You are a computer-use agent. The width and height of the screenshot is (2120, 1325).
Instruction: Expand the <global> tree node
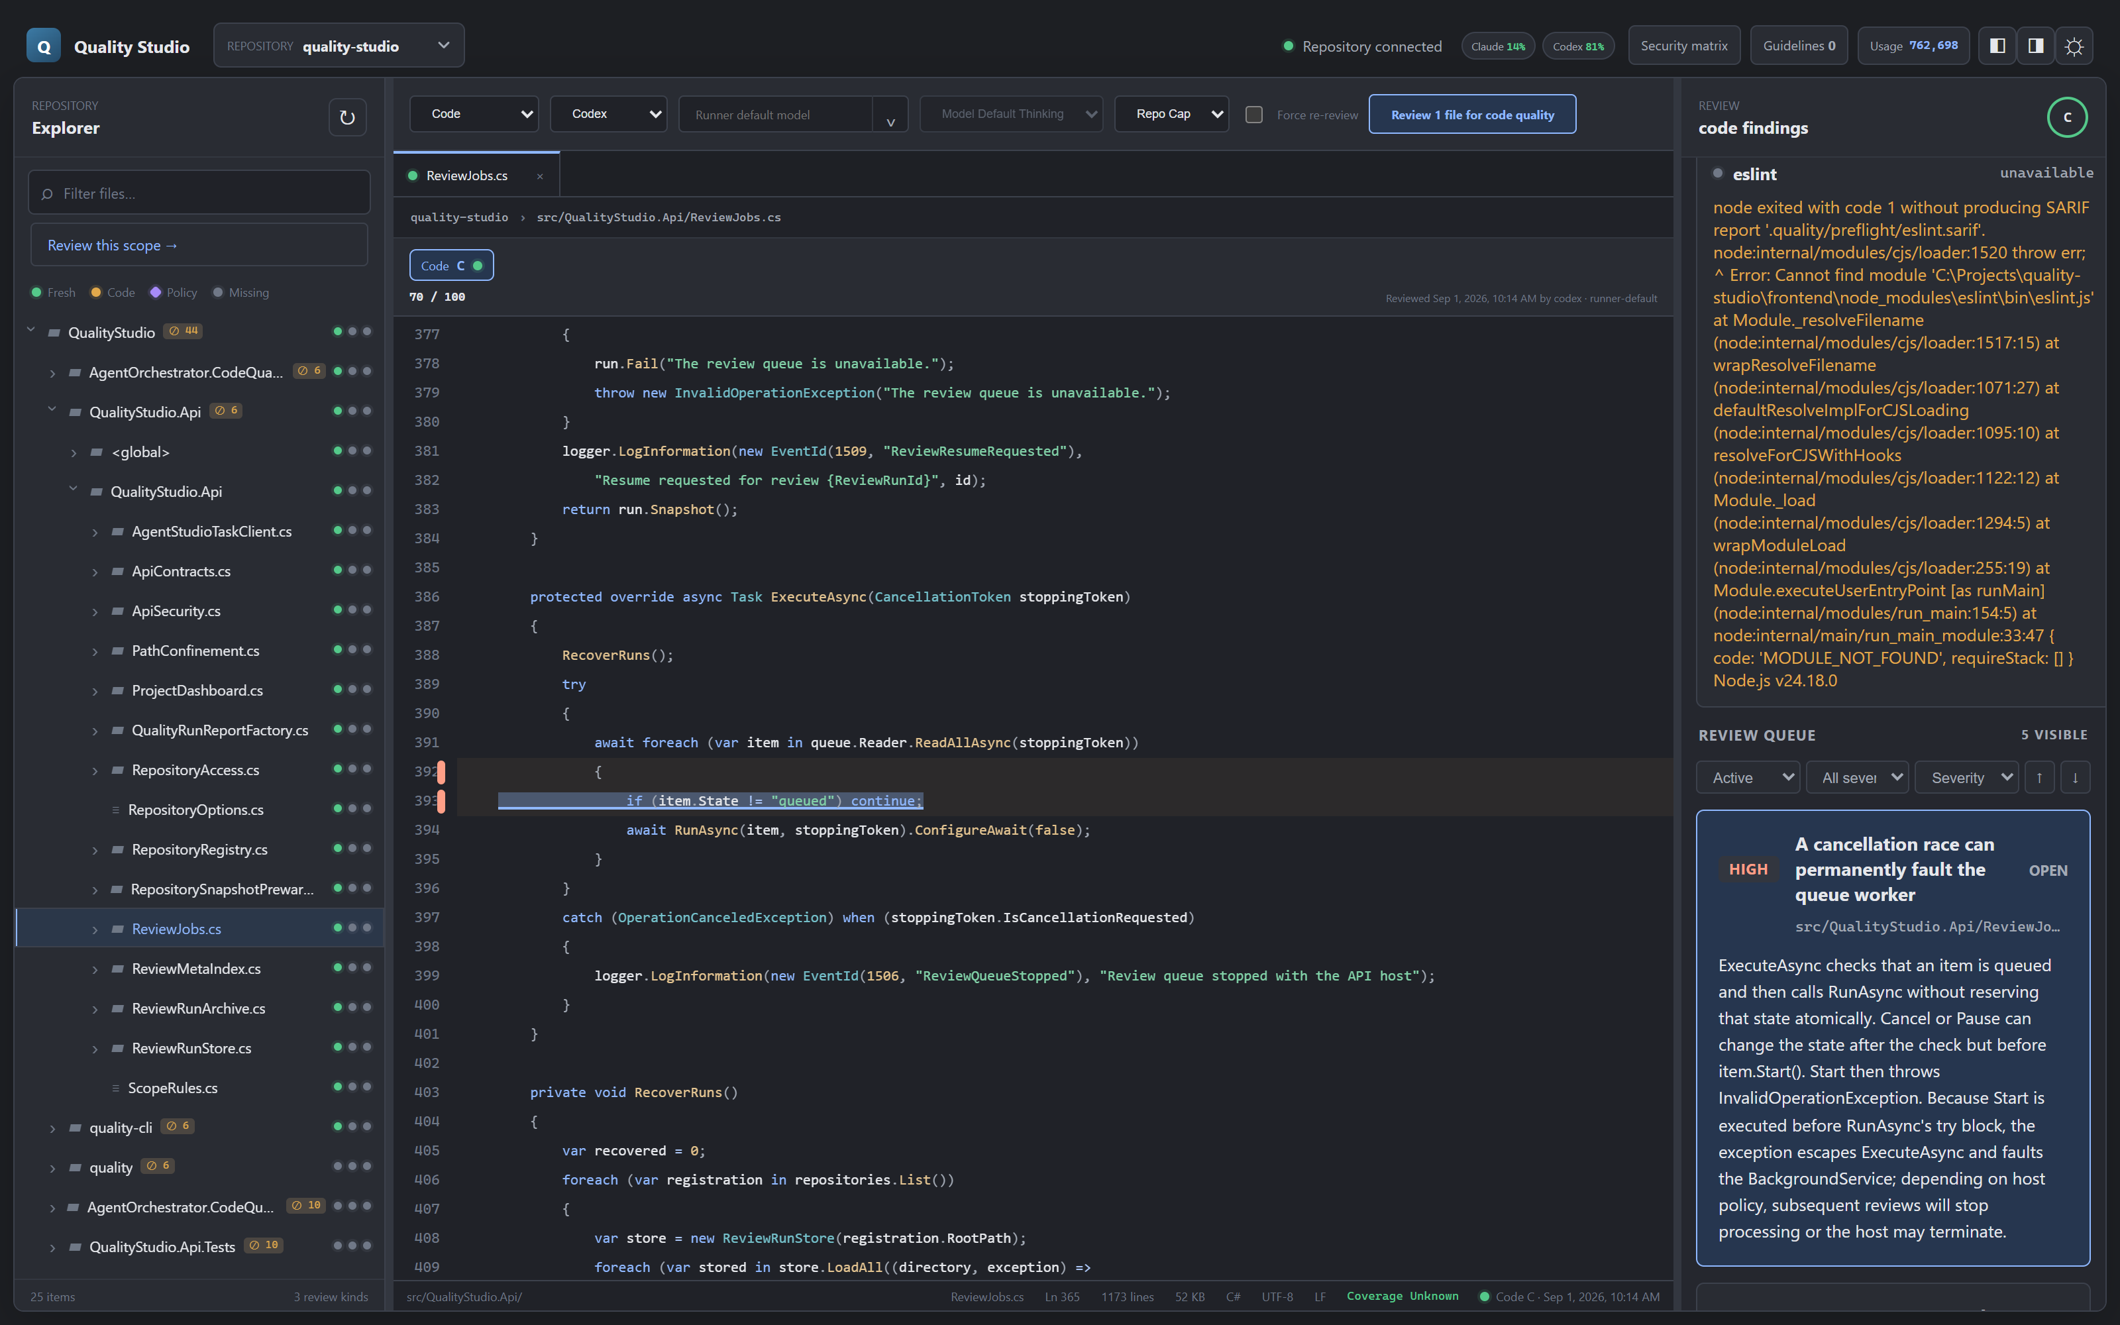pos(74,452)
